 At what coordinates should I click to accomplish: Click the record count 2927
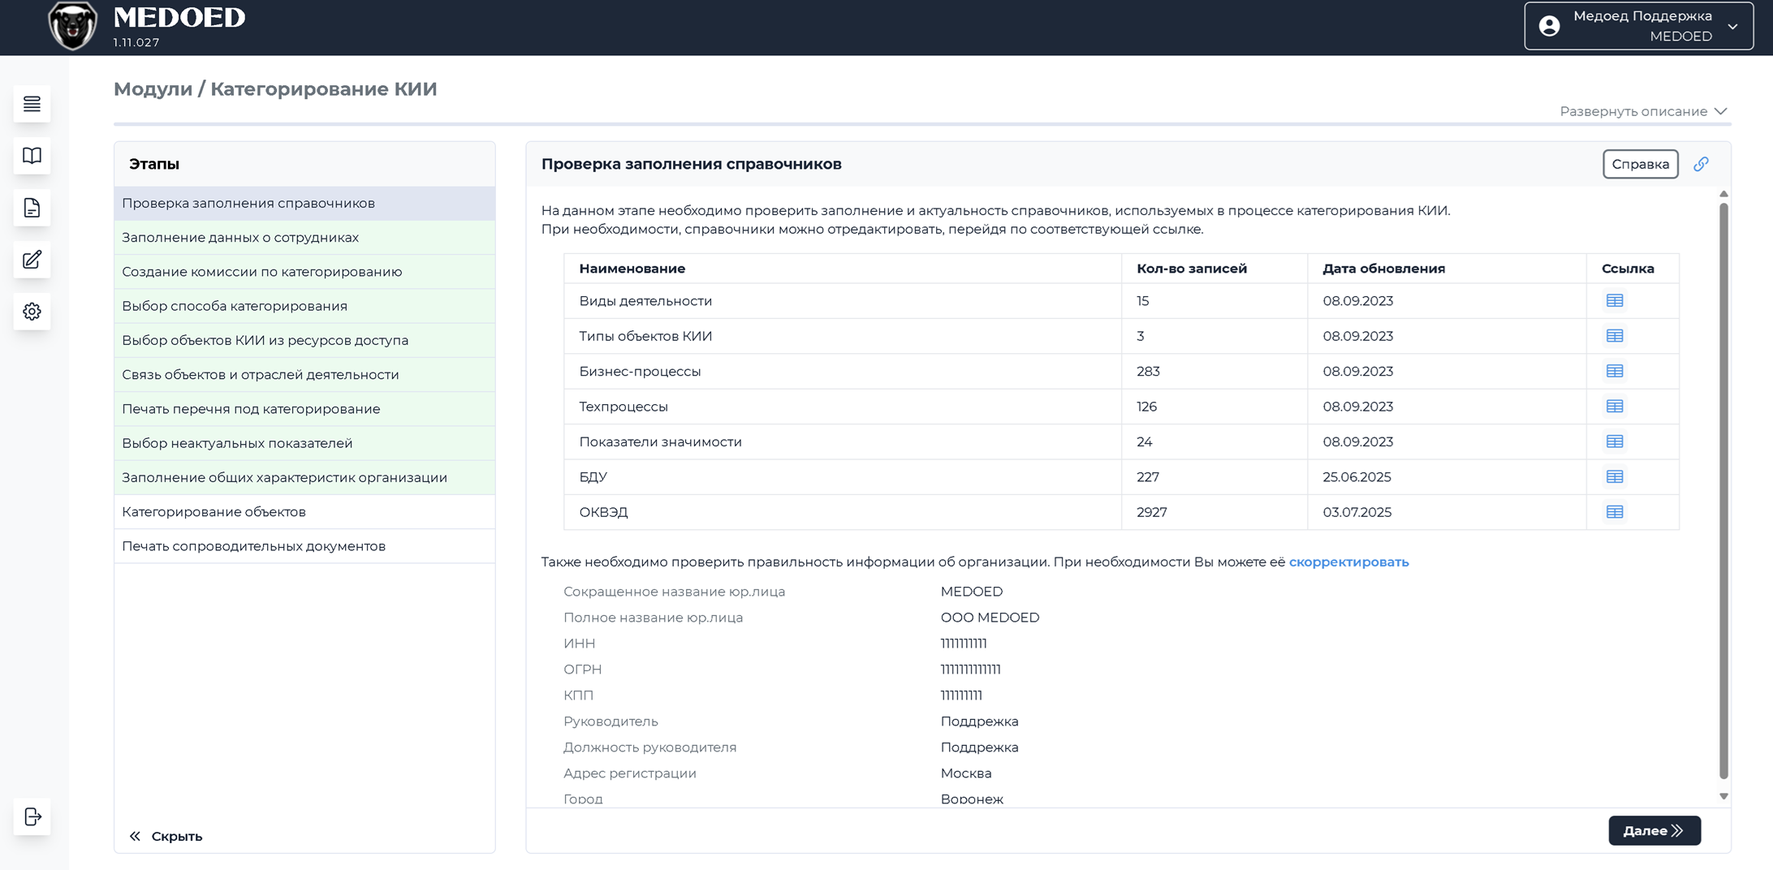[1151, 512]
